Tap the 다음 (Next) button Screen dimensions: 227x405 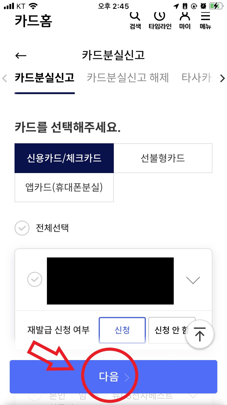tap(113, 376)
